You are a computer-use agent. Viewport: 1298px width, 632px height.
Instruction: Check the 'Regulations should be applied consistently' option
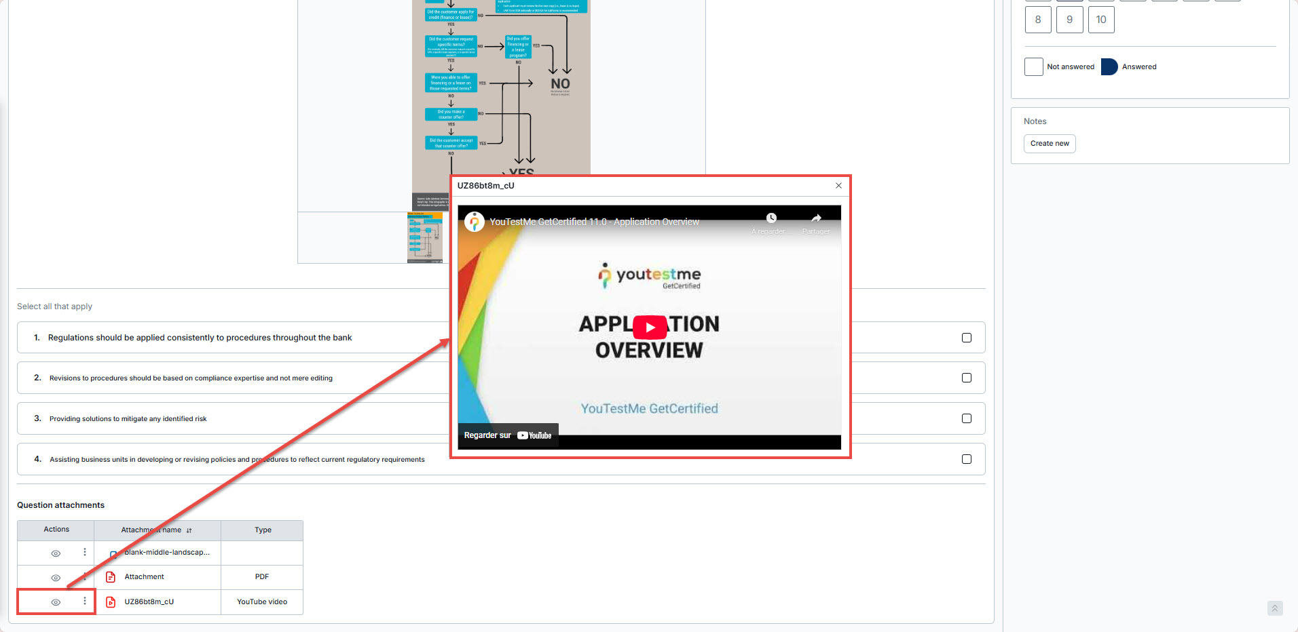(966, 338)
